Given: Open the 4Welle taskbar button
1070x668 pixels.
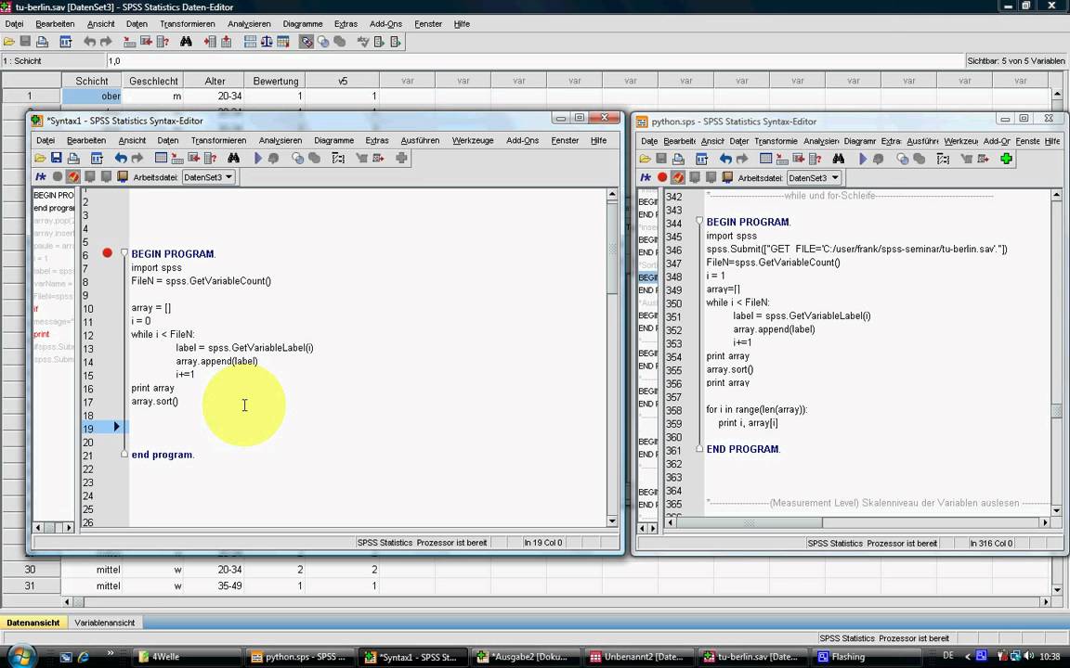Looking at the screenshot, I should coord(187,657).
